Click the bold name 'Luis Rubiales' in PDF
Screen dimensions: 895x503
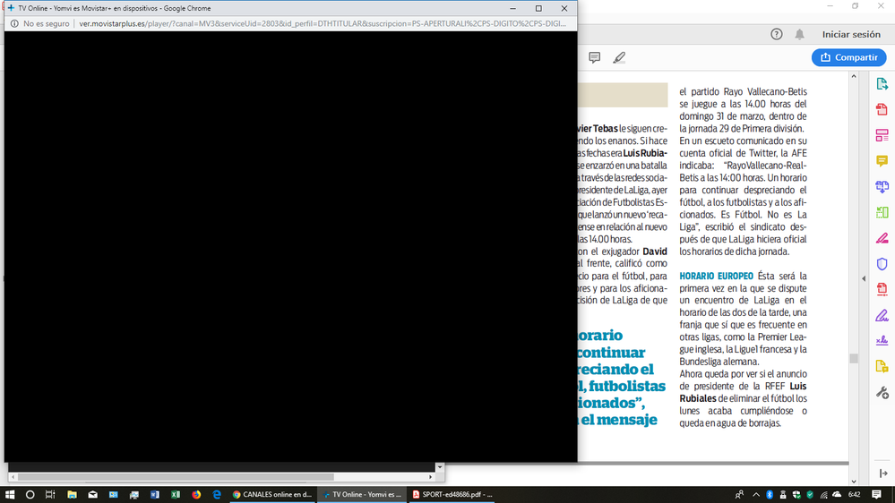[x=743, y=392]
